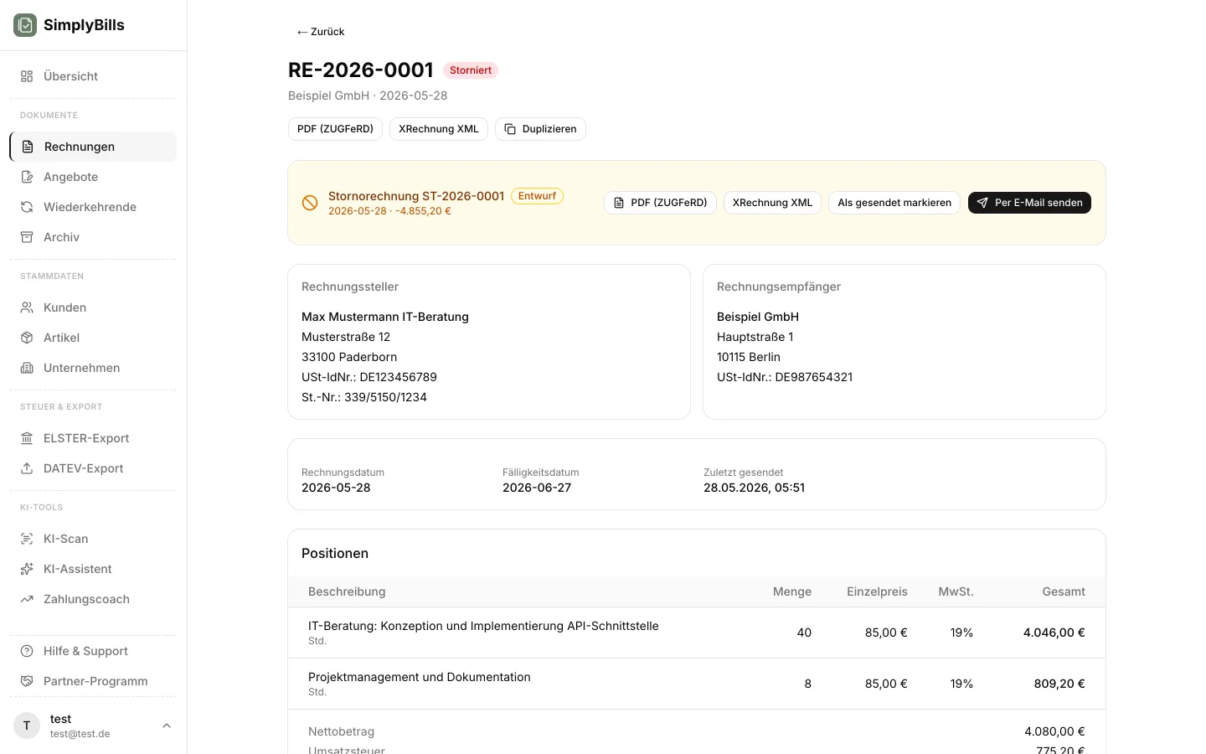Open Angebote in sidebar

[x=93, y=177]
